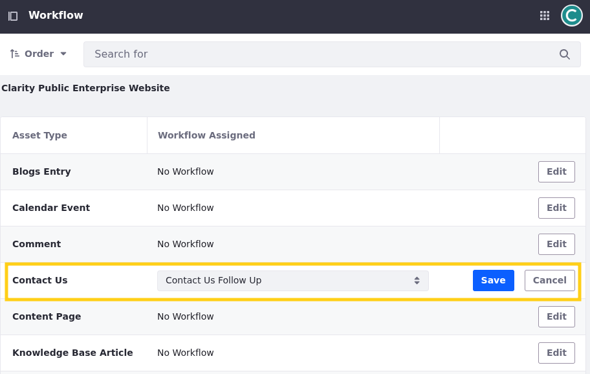Select the Calendar Event row label
This screenshot has height=374, width=590.
(x=51, y=208)
